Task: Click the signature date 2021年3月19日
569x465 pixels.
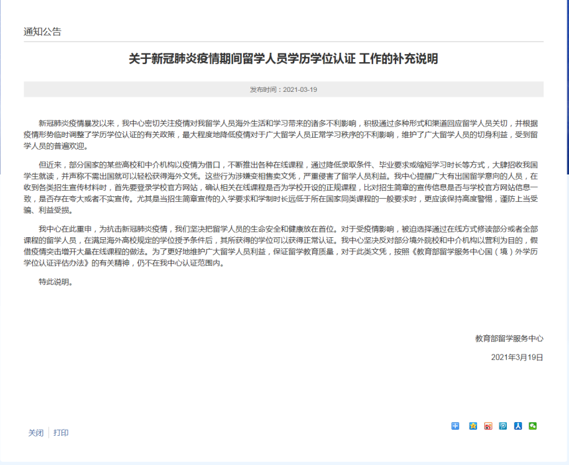Action: coord(517,358)
